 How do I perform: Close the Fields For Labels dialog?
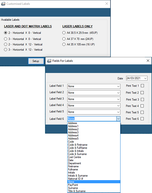[148, 61]
